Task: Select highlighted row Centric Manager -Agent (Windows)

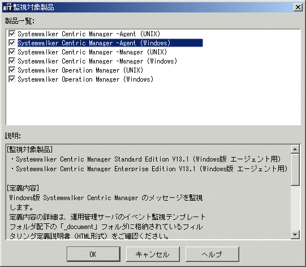Action: coord(110,43)
